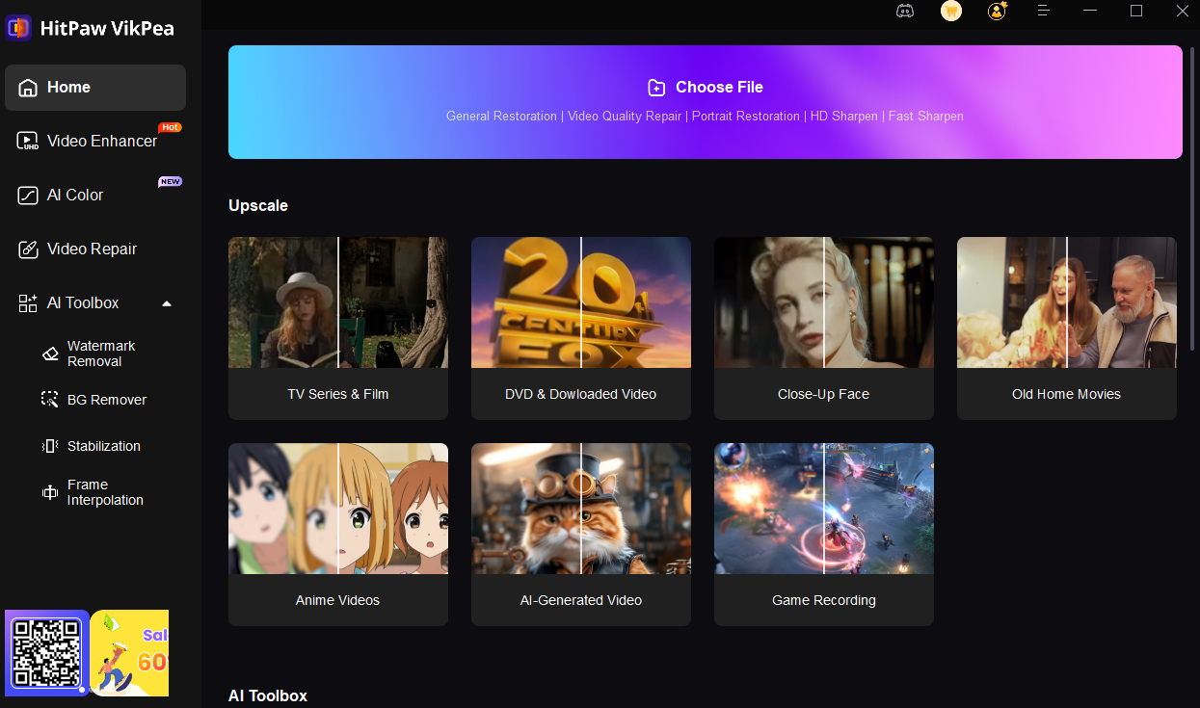This screenshot has height=708, width=1200.
Task: Click the Video Repair sidebar icon
Action: pos(28,249)
